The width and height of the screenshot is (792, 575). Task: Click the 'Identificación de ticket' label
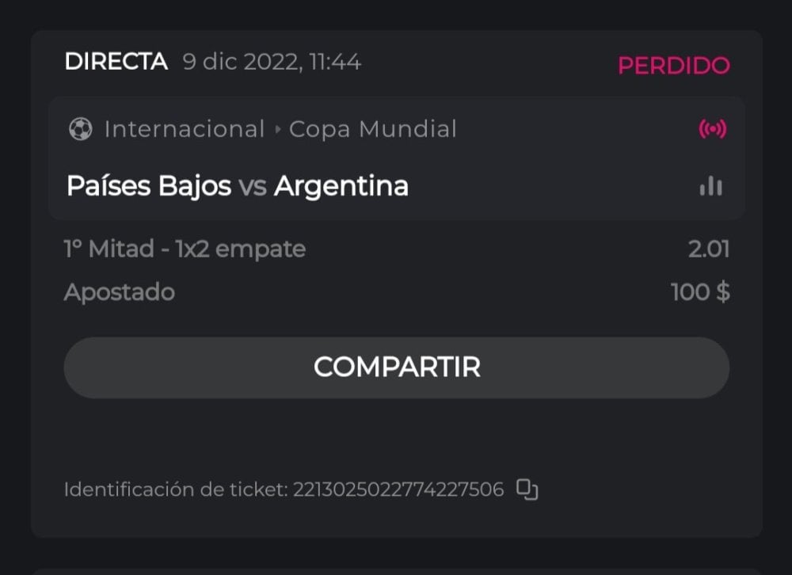coord(175,490)
